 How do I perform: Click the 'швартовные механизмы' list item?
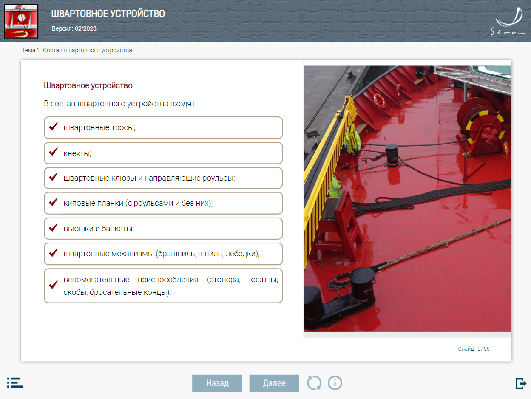tap(163, 254)
